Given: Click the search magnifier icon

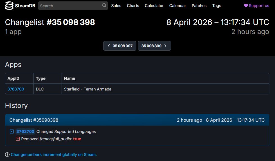Looking at the screenshot, I should click(x=104, y=5).
